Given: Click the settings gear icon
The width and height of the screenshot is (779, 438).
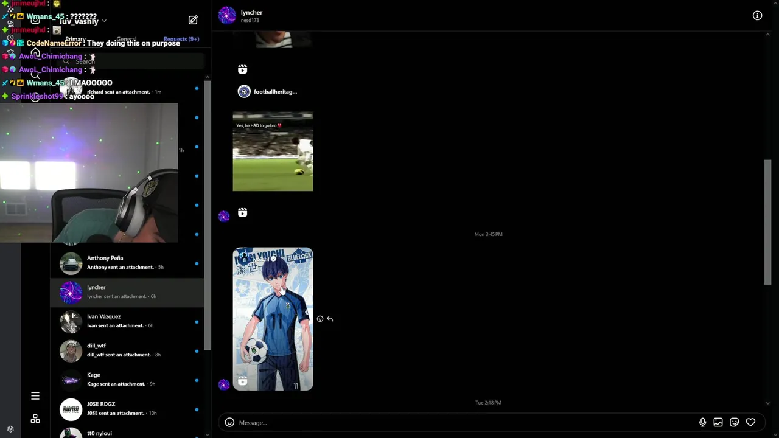Looking at the screenshot, I should [10, 429].
